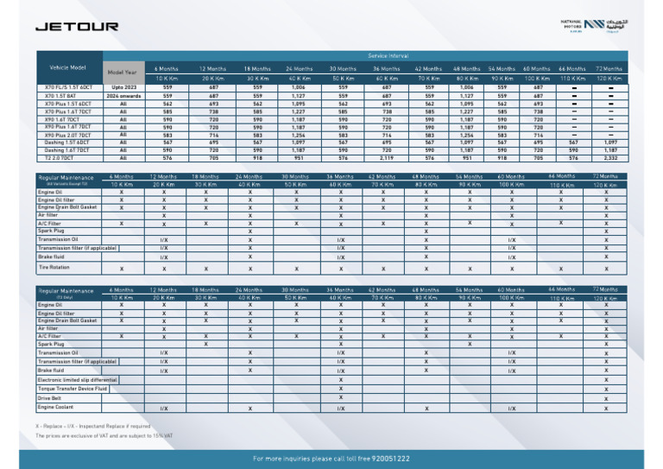Click the '2024 onwards' model year cell
The image size is (663, 469).
[124, 96]
